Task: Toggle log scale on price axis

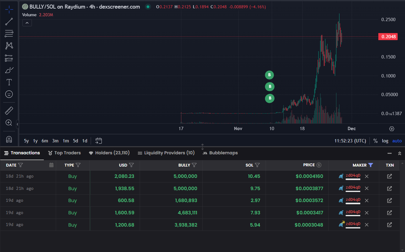Action: tap(385, 141)
